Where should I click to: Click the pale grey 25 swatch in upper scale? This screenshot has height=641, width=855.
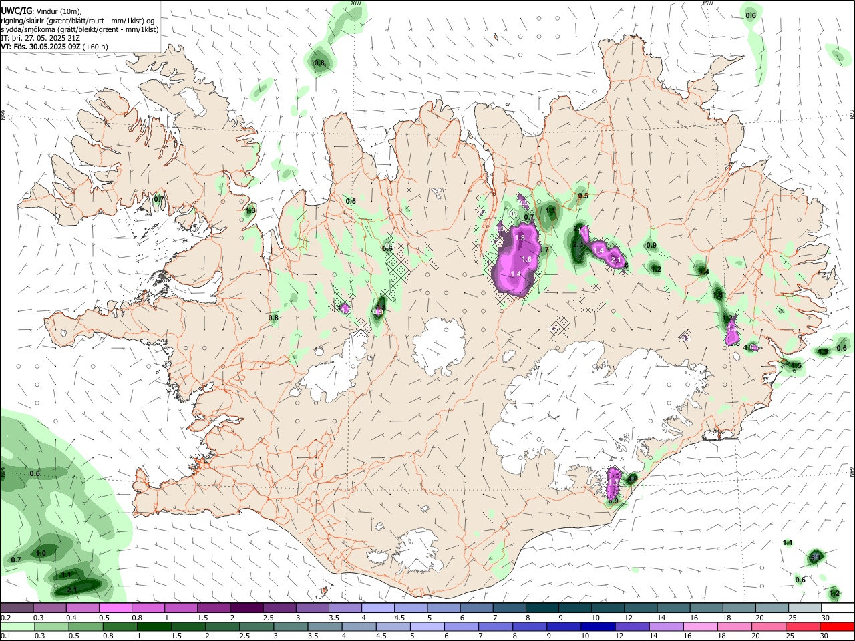[x=806, y=608]
